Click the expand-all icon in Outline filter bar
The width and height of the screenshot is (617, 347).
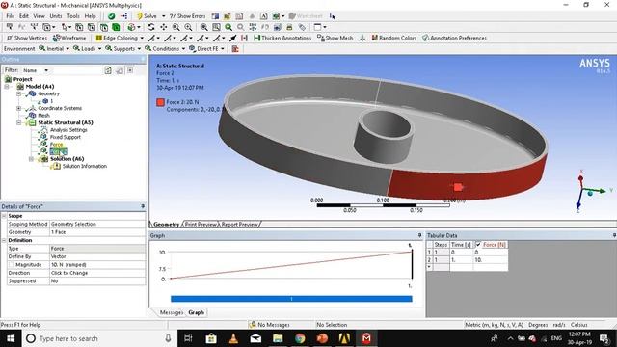[x=130, y=70]
